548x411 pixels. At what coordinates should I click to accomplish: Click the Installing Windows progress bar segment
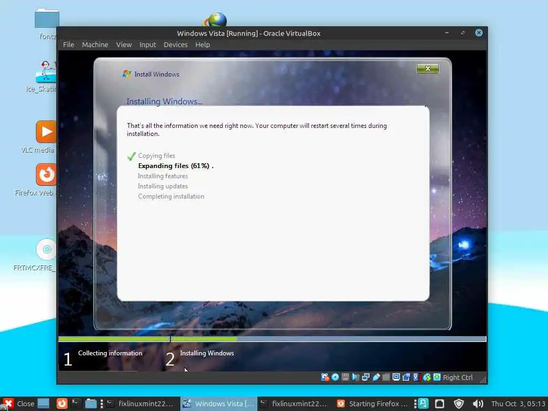pos(328,339)
